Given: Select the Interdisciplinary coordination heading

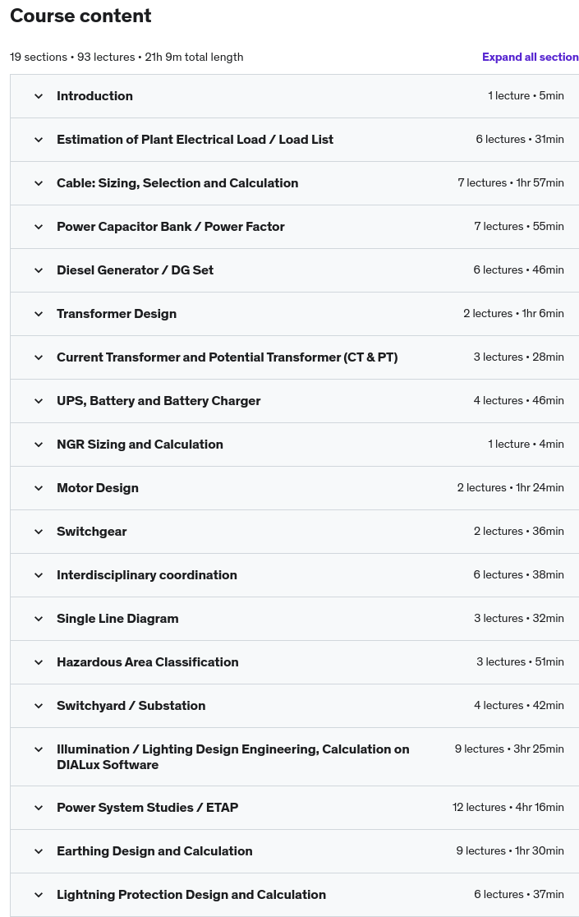Looking at the screenshot, I should 147,575.
